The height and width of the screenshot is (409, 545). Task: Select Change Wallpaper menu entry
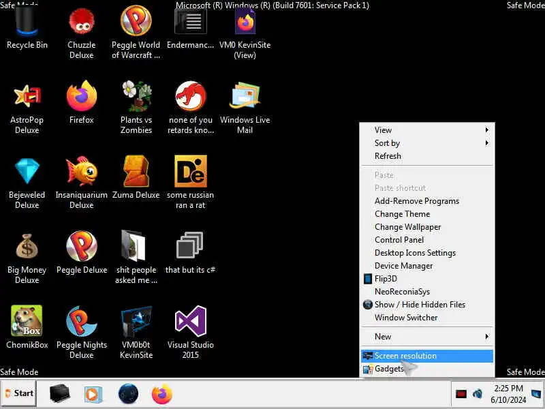pyautogui.click(x=427, y=227)
